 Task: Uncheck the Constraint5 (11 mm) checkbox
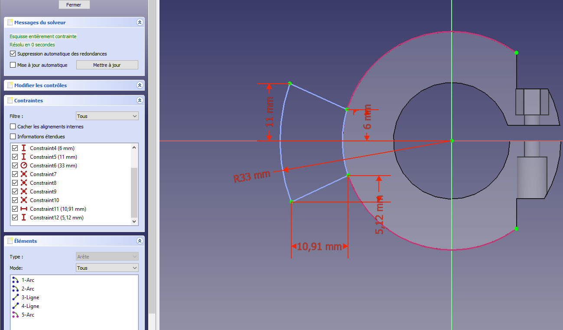click(x=15, y=157)
